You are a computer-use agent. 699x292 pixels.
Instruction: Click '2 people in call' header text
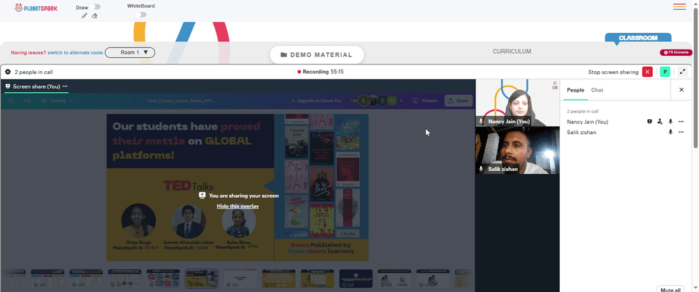[34, 72]
